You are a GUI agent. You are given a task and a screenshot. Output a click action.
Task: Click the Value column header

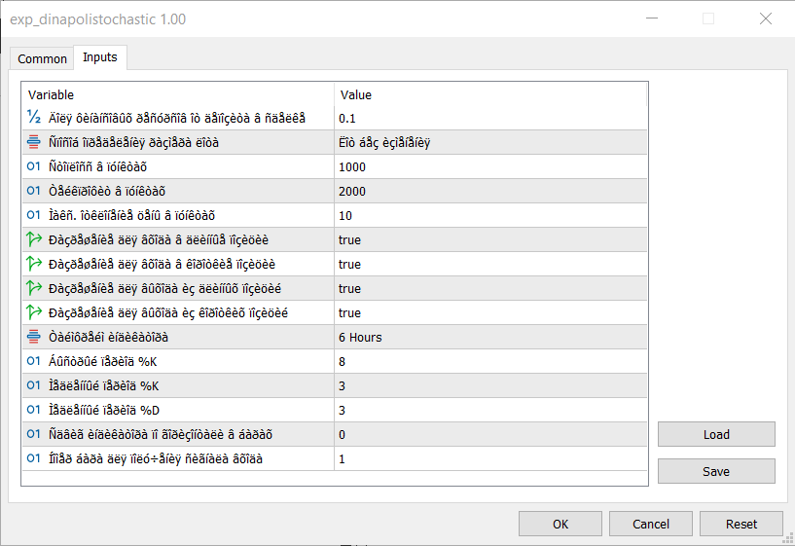tap(490, 94)
